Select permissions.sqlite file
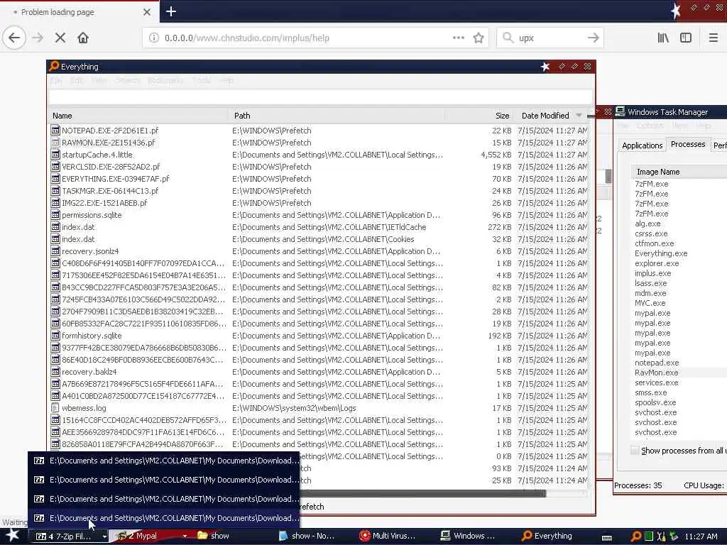 coord(92,215)
